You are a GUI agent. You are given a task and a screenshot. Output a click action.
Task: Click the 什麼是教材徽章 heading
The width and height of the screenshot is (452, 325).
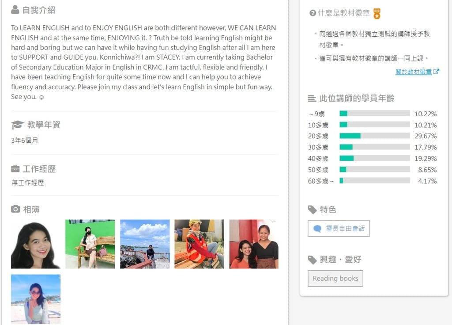pyautogui.click(x=343, y=13)
